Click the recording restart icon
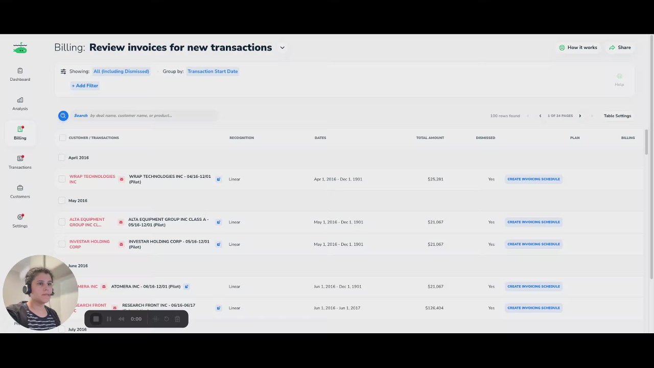Viewport: 654px width, 368px height. point(167,319)
